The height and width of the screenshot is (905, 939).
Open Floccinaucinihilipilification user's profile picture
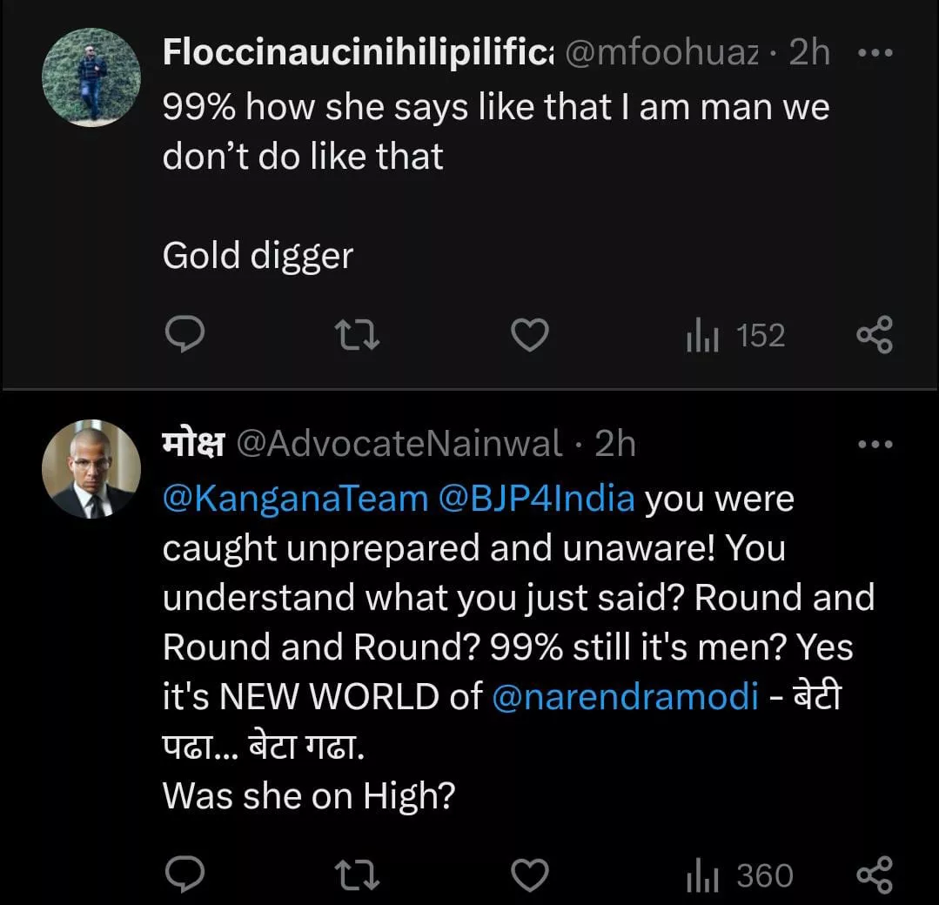(x=91, y=77)
